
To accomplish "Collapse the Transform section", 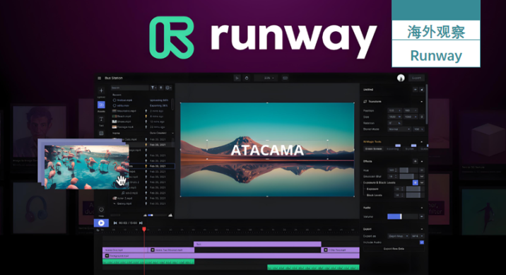I will 421,102.
